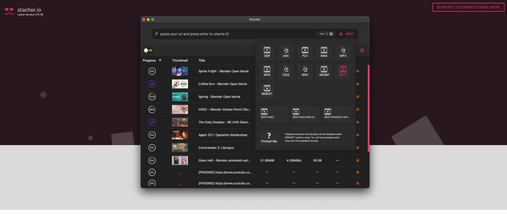Click title 'Sprite Fright - Blender Open Movie'
507x216 pixels.
(x=223, y=71)
